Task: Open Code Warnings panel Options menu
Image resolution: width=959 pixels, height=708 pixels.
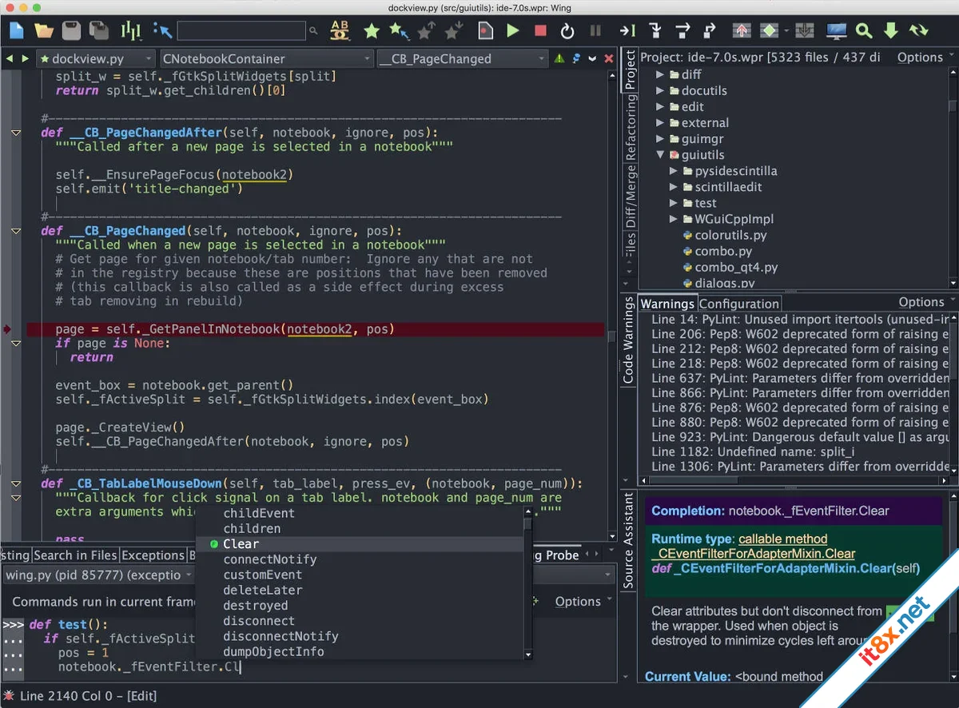Action: [926, 302]
